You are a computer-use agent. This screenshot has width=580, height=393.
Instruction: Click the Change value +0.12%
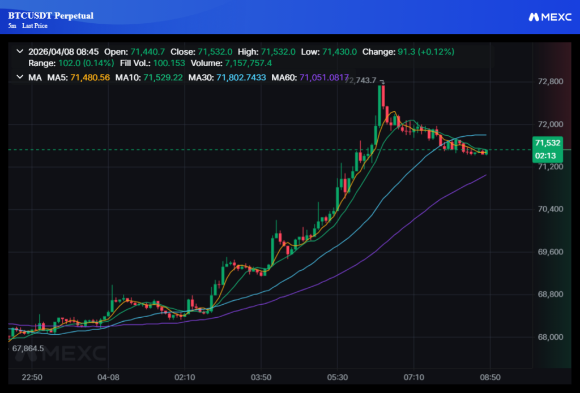[x=436, y=51]
